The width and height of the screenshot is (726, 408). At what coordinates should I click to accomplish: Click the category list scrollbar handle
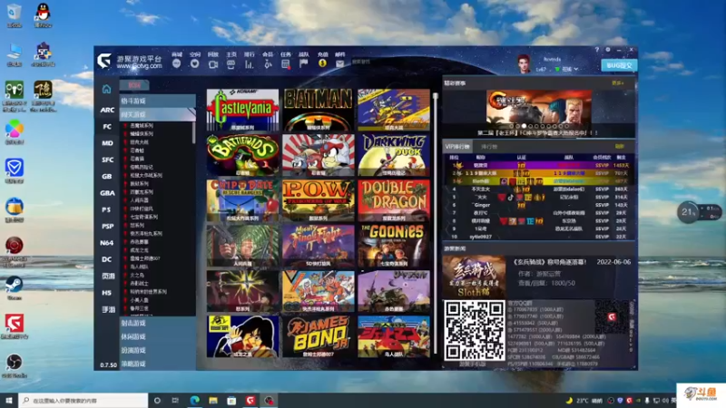[193, 131]
